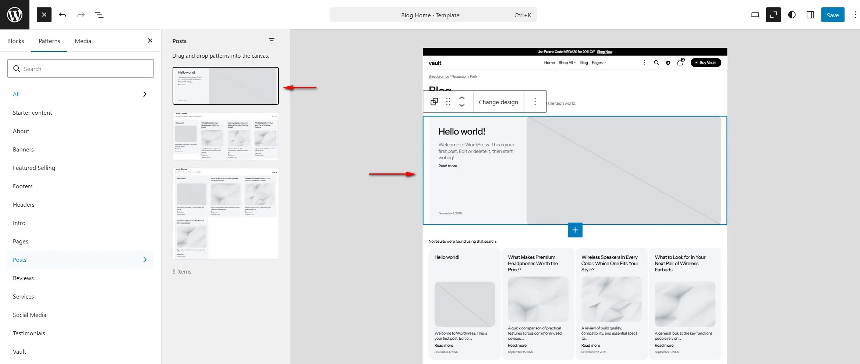Screen dimensions: 860x364
Task: Open the Wireless Speakers post title
Action: pos(610,263)
